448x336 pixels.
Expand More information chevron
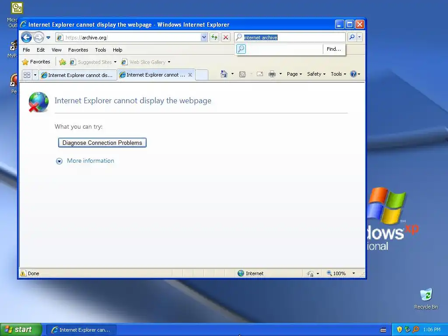tap(59, 161)
